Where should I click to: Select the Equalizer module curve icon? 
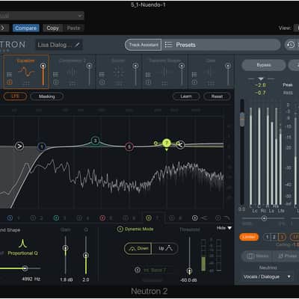point(26,72)
